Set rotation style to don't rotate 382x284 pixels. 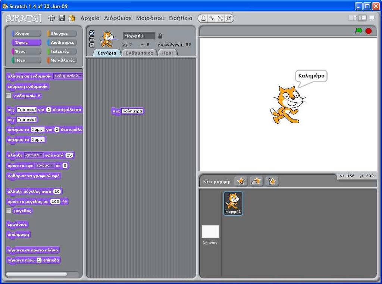(x=92, y=44)
